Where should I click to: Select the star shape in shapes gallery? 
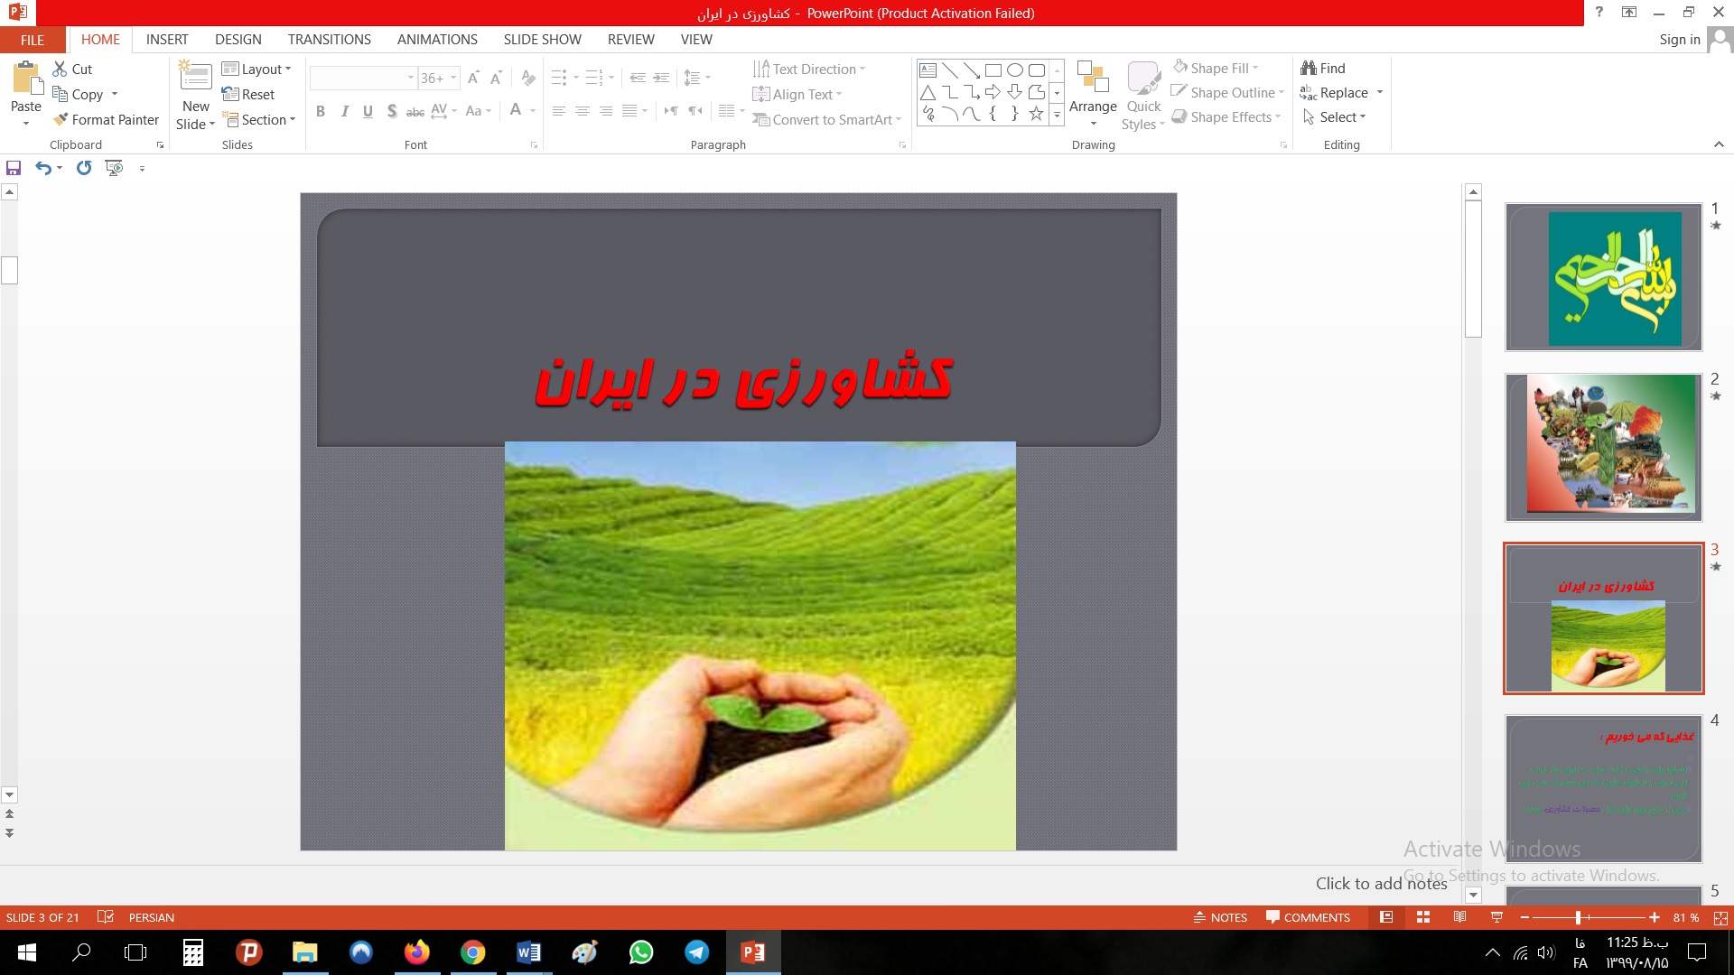pyautogui.click(x=1036, y=114)
